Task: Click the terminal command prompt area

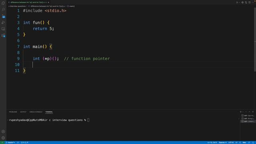Action: coord(49,120)
